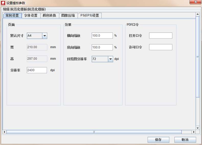The image size is (202, 145).
Task: Switch to the 常规设置 tab
Action: 12,15
